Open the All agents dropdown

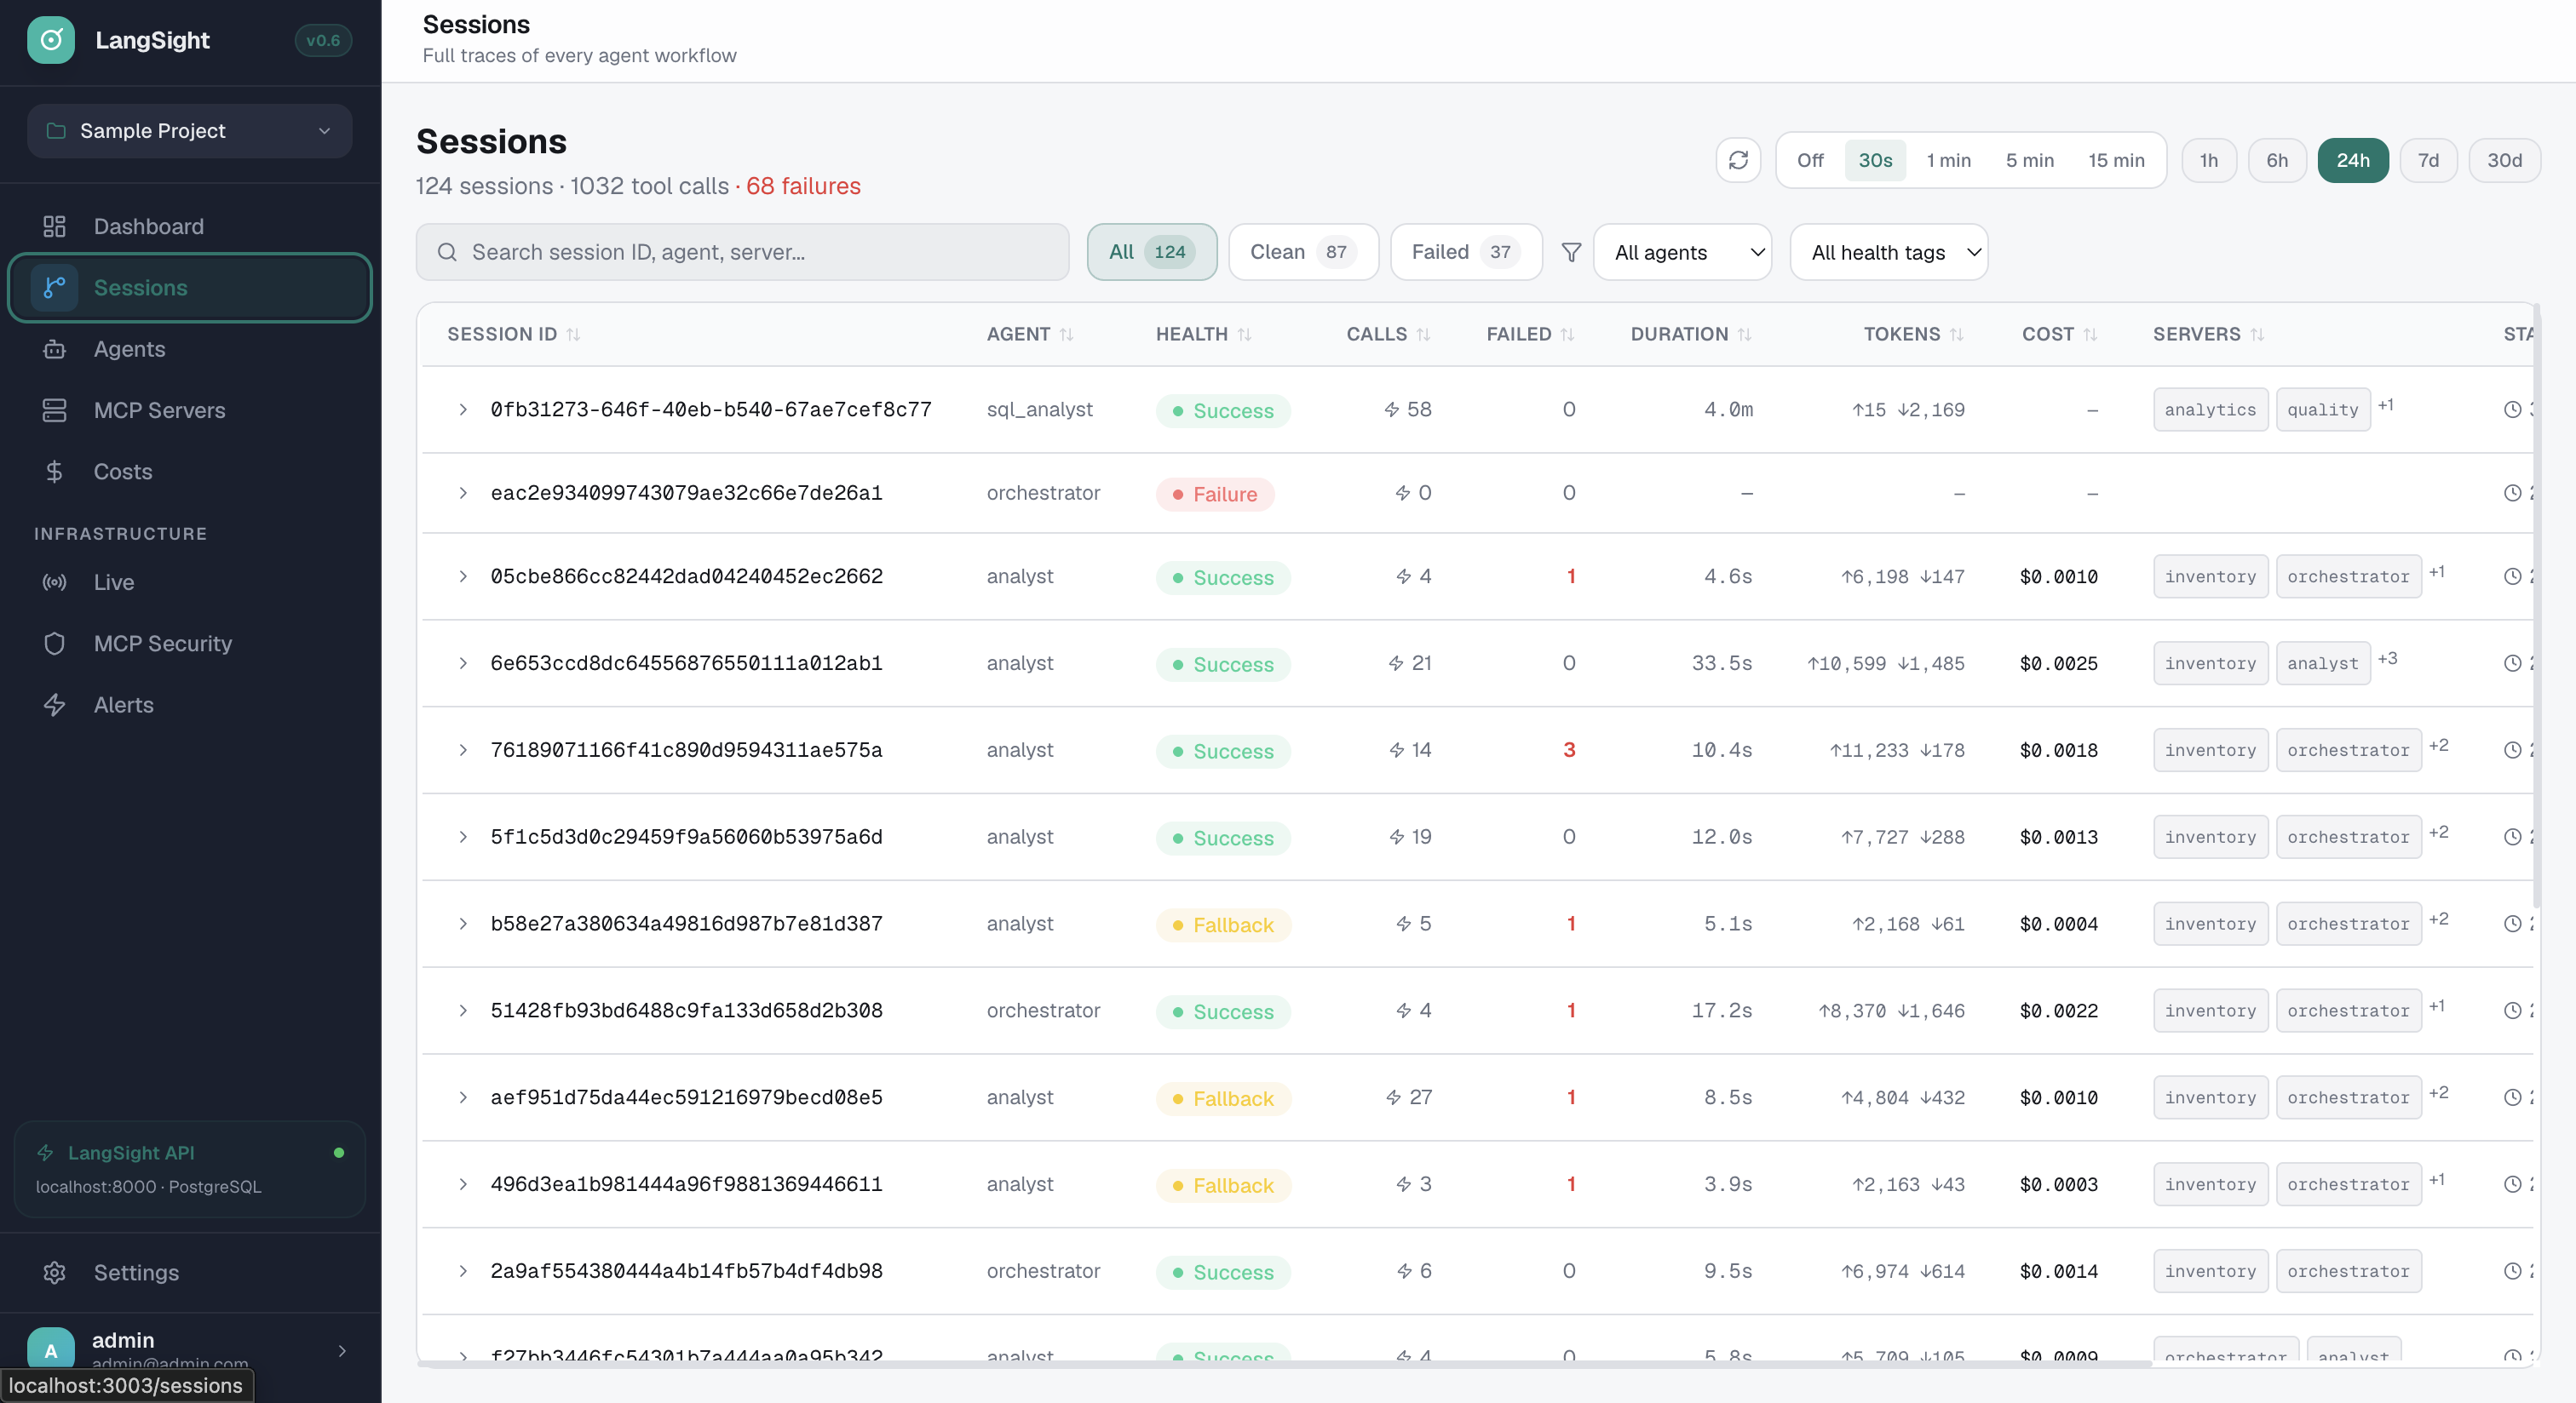coord(1682,252)
